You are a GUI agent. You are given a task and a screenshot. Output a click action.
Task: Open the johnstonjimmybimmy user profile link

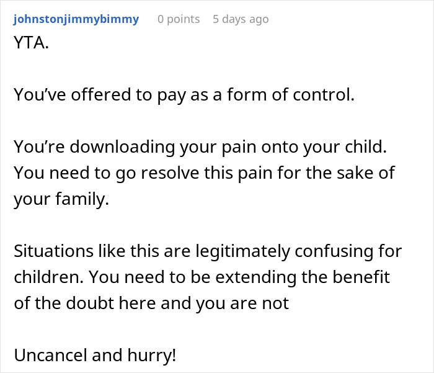click(x=76, y=19)
